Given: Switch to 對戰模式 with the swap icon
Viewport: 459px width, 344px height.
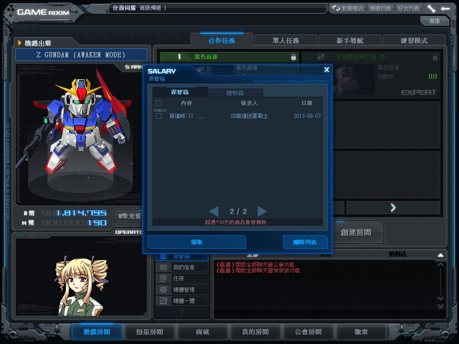Looking at the screenshot, I should 347,9.
